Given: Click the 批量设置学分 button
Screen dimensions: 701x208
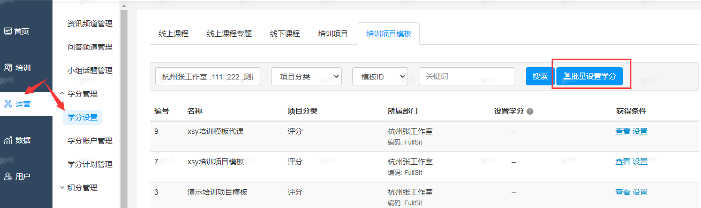Looking at the screenshot, I should tap(590, 76).
